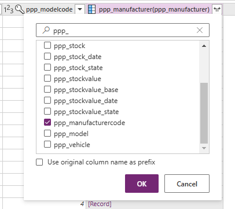Viewport: 235px width, 209px height.
Task: Click the column list scrollbar thumb
Action: [204, 113]
